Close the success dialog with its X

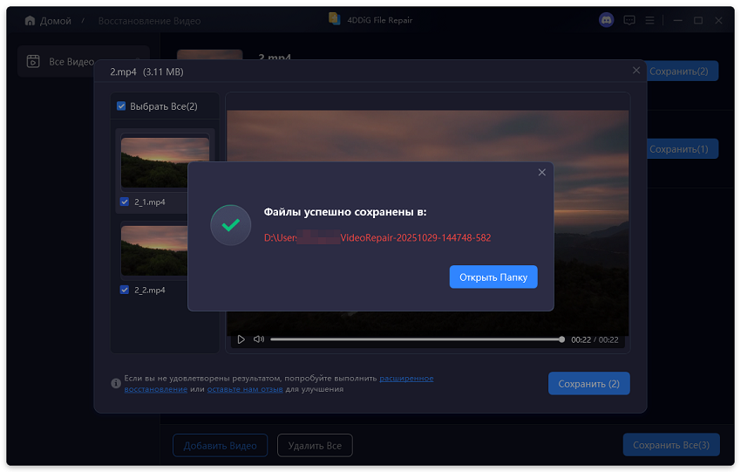542,172
